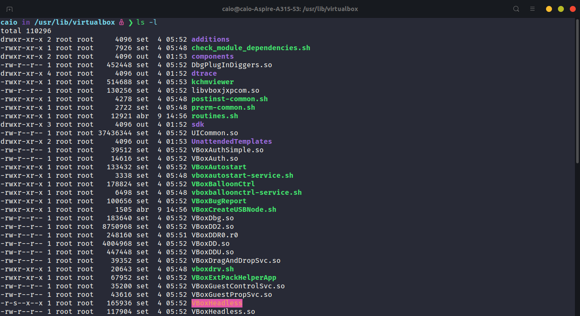Click the 'total 110296' line
This screenshot has height=316, width=580.
[26, 31]
